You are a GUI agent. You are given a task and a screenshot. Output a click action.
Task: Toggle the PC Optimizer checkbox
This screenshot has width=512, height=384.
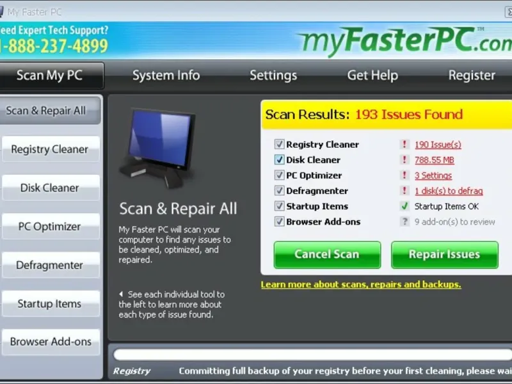[x=279, y=175]
